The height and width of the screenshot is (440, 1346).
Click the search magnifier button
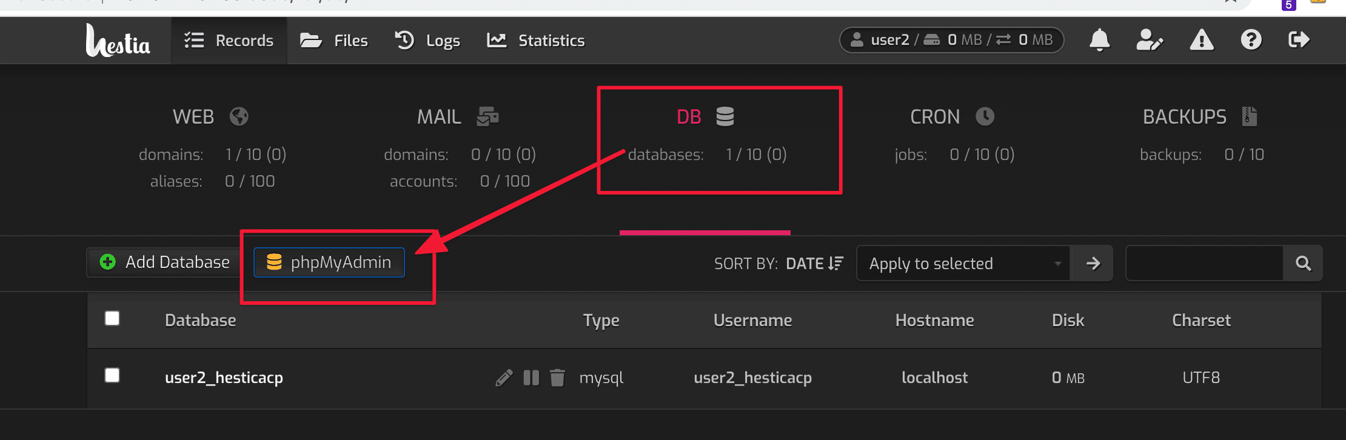pos(1303,264)
